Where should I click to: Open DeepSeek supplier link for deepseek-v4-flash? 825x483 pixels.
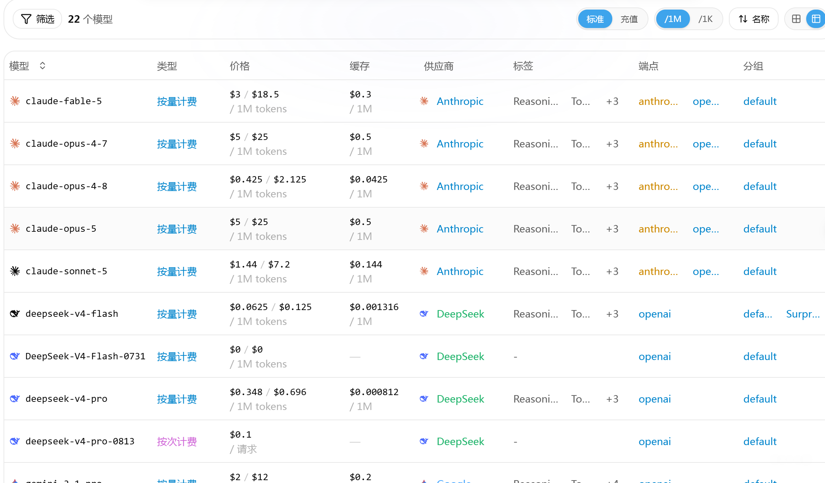(x=460, y=314)
